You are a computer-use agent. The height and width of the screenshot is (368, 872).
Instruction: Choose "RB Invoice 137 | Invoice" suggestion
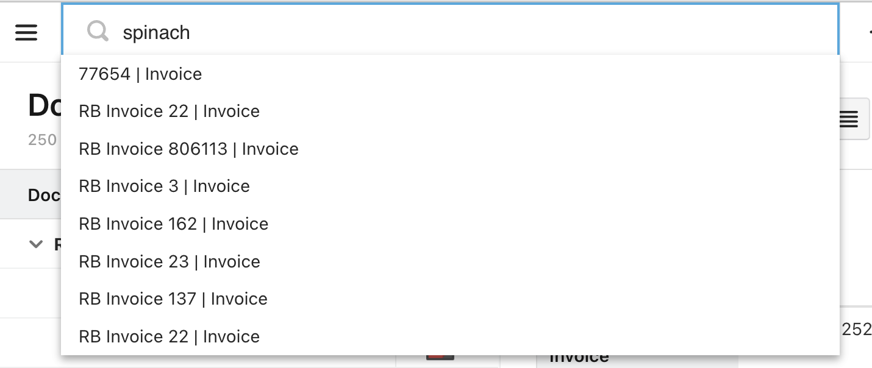173,299
